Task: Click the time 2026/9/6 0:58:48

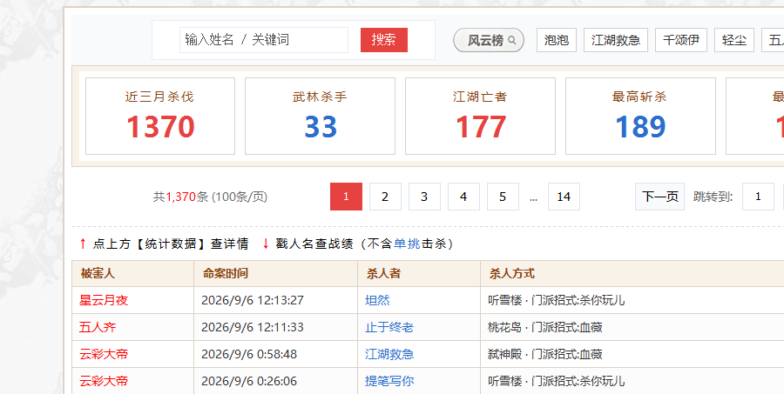Action: click(249, 354)
